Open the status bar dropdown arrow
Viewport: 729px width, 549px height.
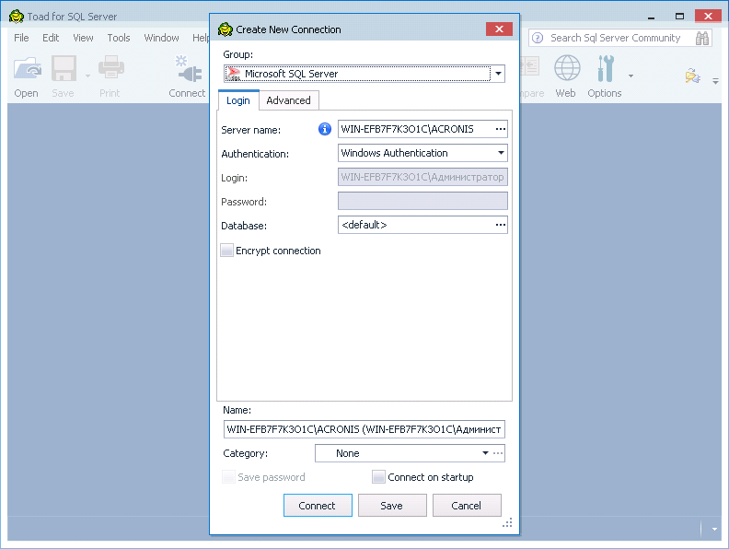(x=714, y=529)
